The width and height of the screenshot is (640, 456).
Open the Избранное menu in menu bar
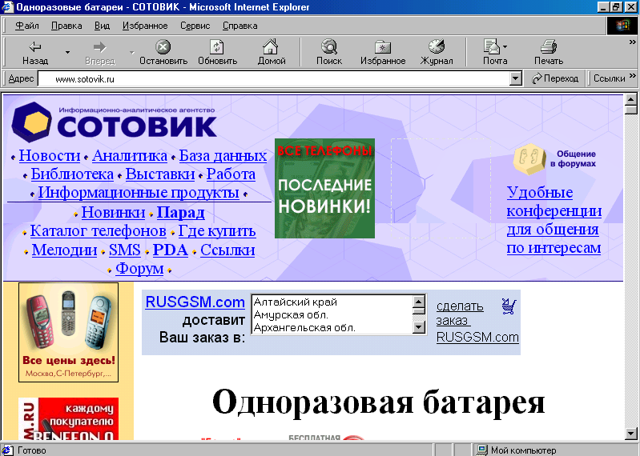click(145, 26)
